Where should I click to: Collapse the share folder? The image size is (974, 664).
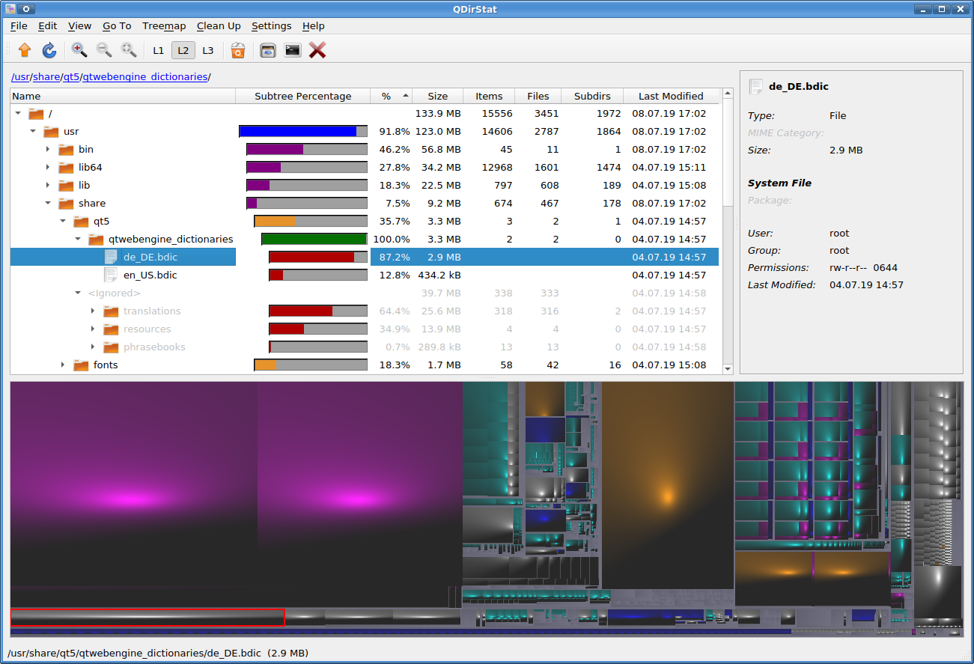pos(48,203)
